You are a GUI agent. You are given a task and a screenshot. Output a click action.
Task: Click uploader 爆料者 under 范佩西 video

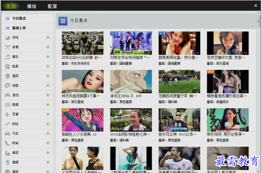pyautogui.click(x=172, y=102)
